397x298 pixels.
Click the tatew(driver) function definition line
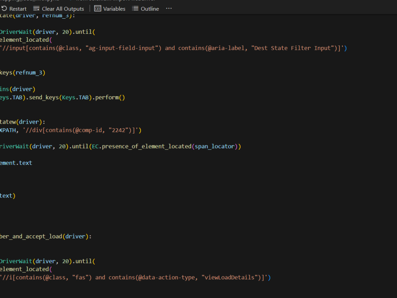tap(23, 122)
